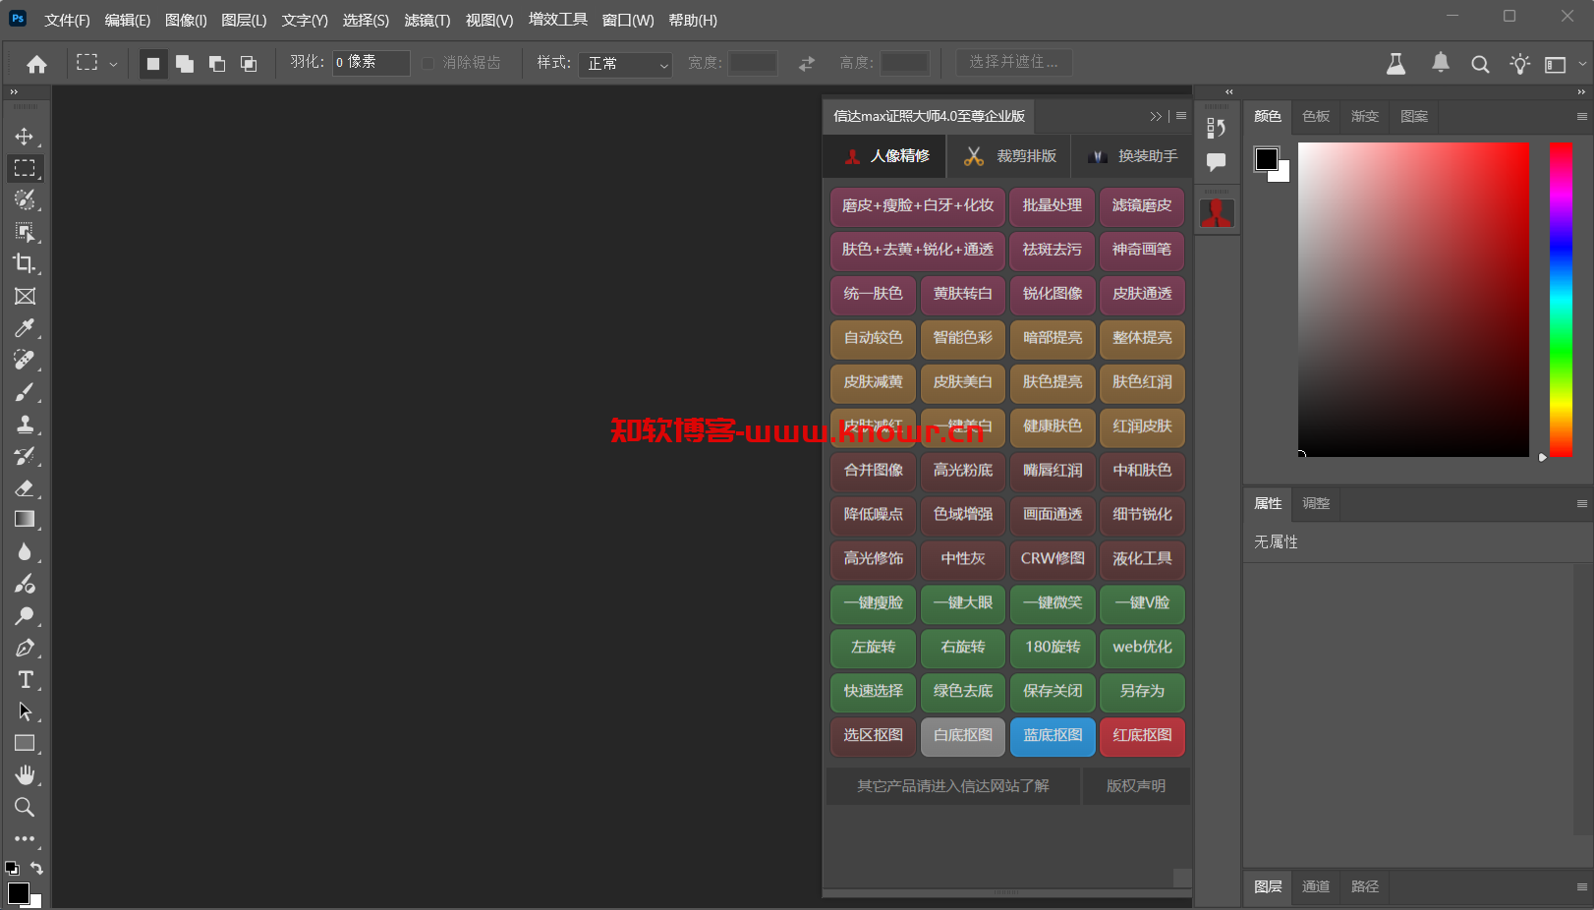This screenshot has width=1594, height=910.
Task: Expand the toolbar with top-left double arrows
Action: pos(14,91)
